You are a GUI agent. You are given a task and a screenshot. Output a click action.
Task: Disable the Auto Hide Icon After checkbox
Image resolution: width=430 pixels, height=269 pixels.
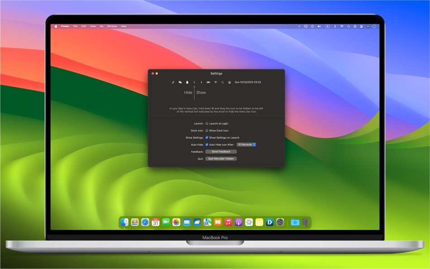pos(207,144)
